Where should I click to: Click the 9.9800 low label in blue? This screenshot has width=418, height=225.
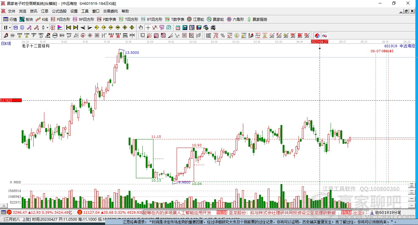(184, 182)
